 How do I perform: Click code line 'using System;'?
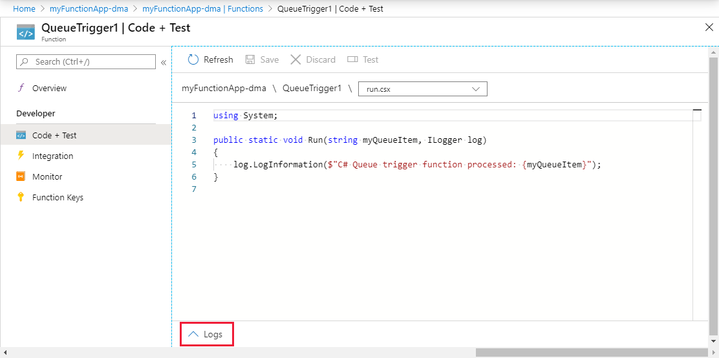tap(245, 116)
